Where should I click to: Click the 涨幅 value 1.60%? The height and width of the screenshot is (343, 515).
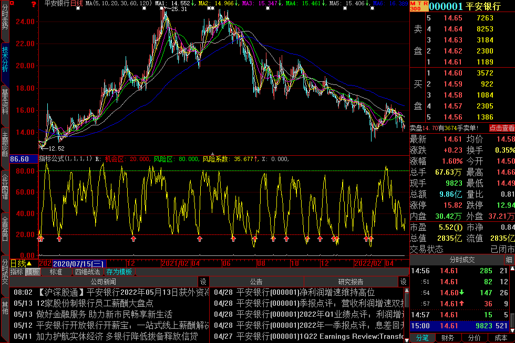452,162
